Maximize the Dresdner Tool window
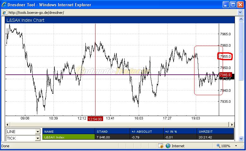The image size is (246, 151). (x=233, y=5)
